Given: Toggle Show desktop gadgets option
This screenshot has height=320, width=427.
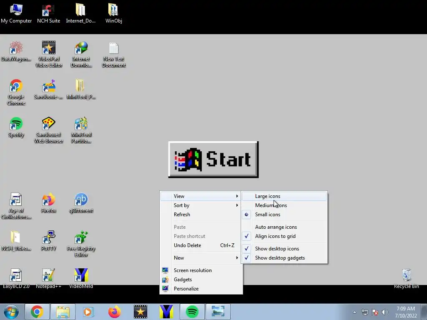Looking at the screenshot, I should pyautogui.click(x=284, y=258).
